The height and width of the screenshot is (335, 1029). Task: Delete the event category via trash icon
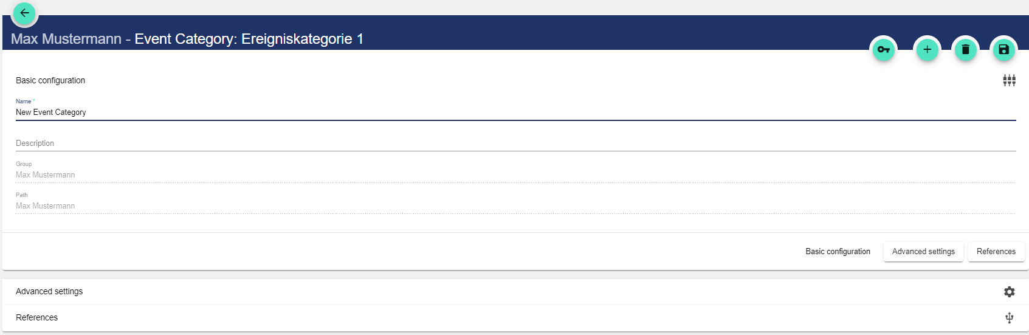pyautogui.click(x=965, y=50)
